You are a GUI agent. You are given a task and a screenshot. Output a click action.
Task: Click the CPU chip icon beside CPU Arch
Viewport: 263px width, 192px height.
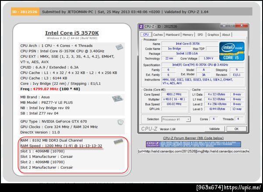[x=120, y=47]
